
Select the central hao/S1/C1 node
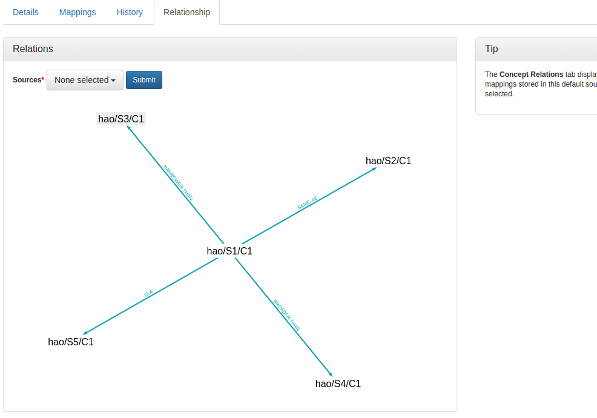pos(229,251)
